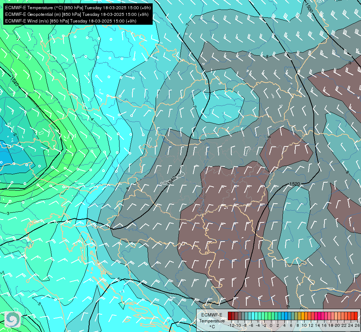
Task: Pick the bright red swatch above 26
Action: [x=356, y=316]
